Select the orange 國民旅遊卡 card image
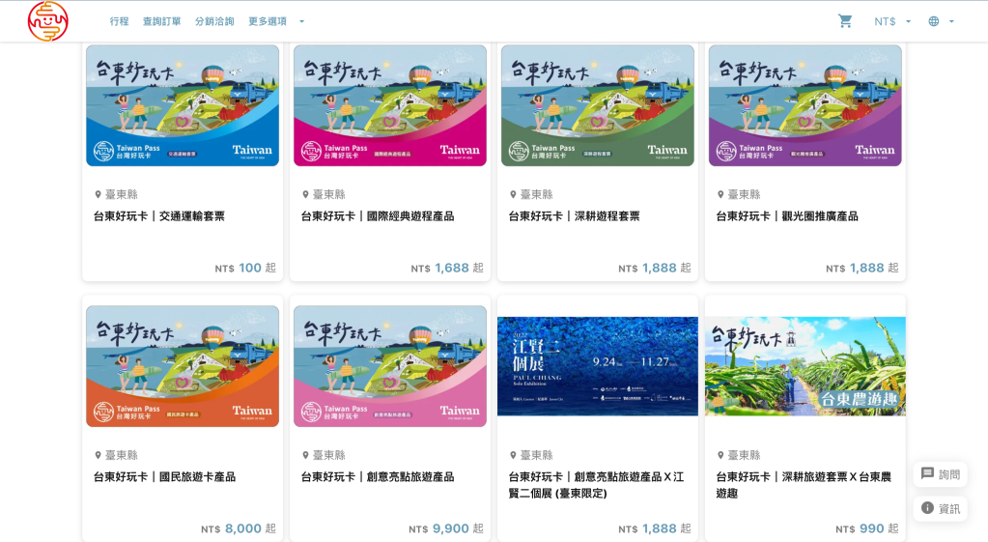Viewport: 988px width, 542px height. (x=183, y=366)
